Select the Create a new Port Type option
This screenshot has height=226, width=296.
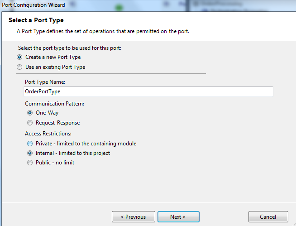[19, 58]
